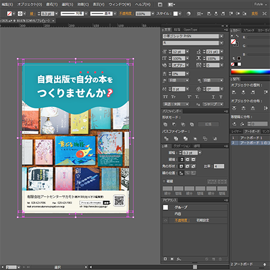Click the Merge pathfinder icon
Screen dimensions: 270x270
(185, 139)
